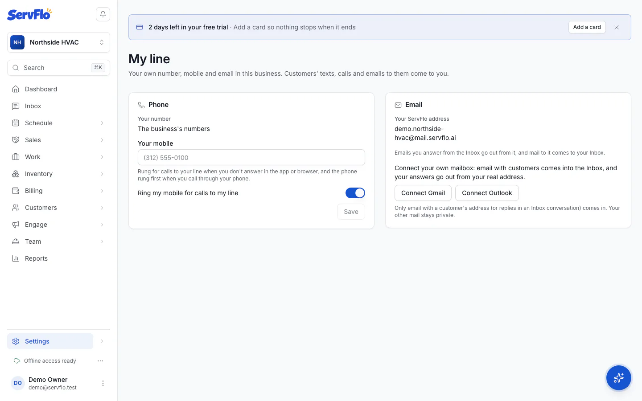Click the Work briefcase icon
642x401 pixels.
coord(16,157)
